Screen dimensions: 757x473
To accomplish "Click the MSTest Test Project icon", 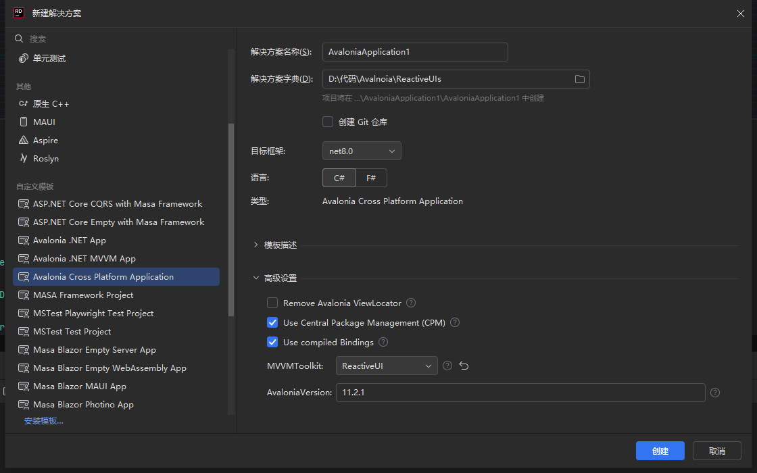I will pos(23,332).
